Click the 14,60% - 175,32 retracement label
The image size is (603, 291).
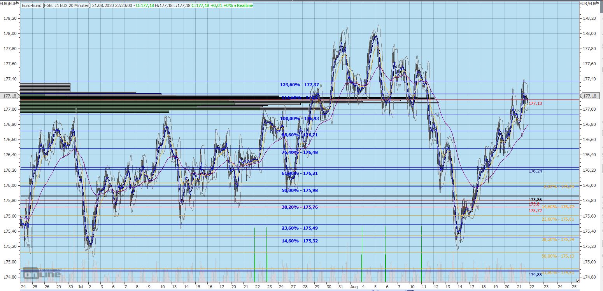click(299, 241)
